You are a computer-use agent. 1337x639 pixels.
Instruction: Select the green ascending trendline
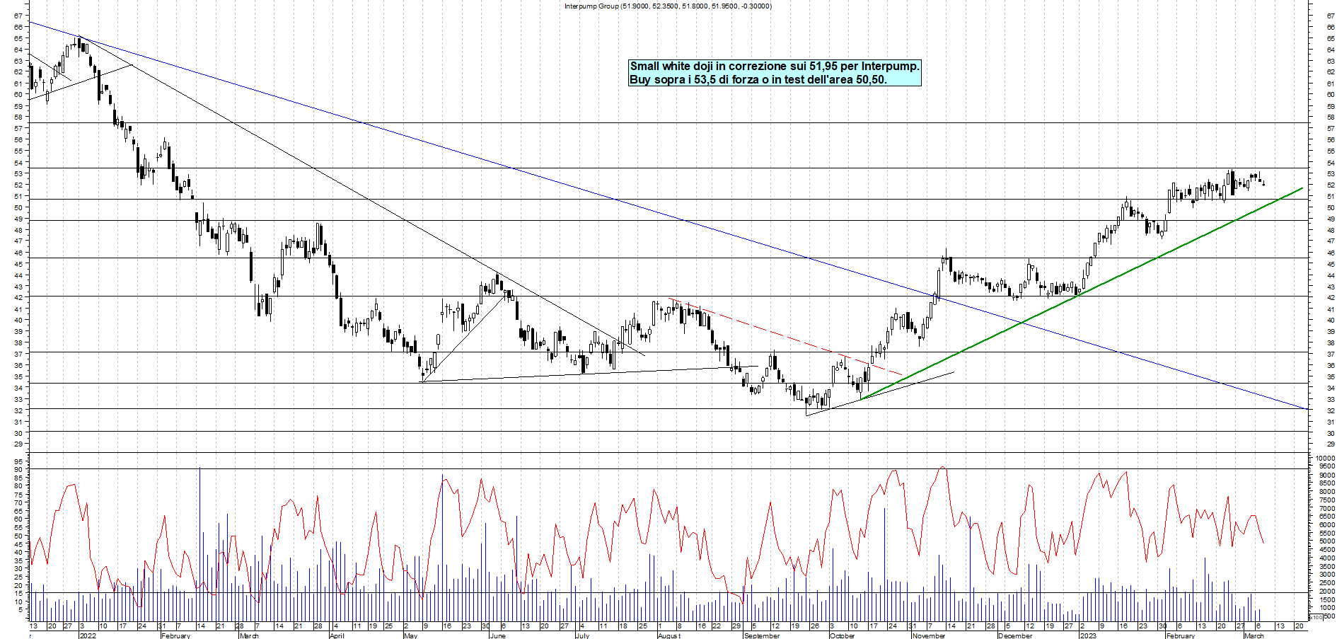tap(1082, 292)
